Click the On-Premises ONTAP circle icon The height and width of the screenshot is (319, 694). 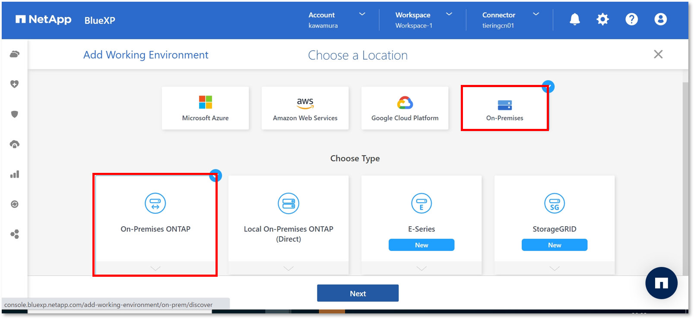point(155,203)
